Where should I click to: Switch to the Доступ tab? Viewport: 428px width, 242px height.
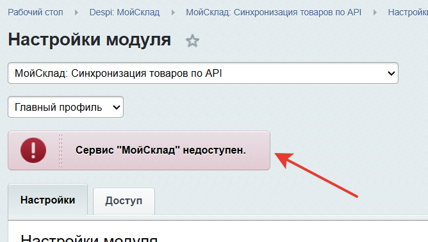click(124, 201)
